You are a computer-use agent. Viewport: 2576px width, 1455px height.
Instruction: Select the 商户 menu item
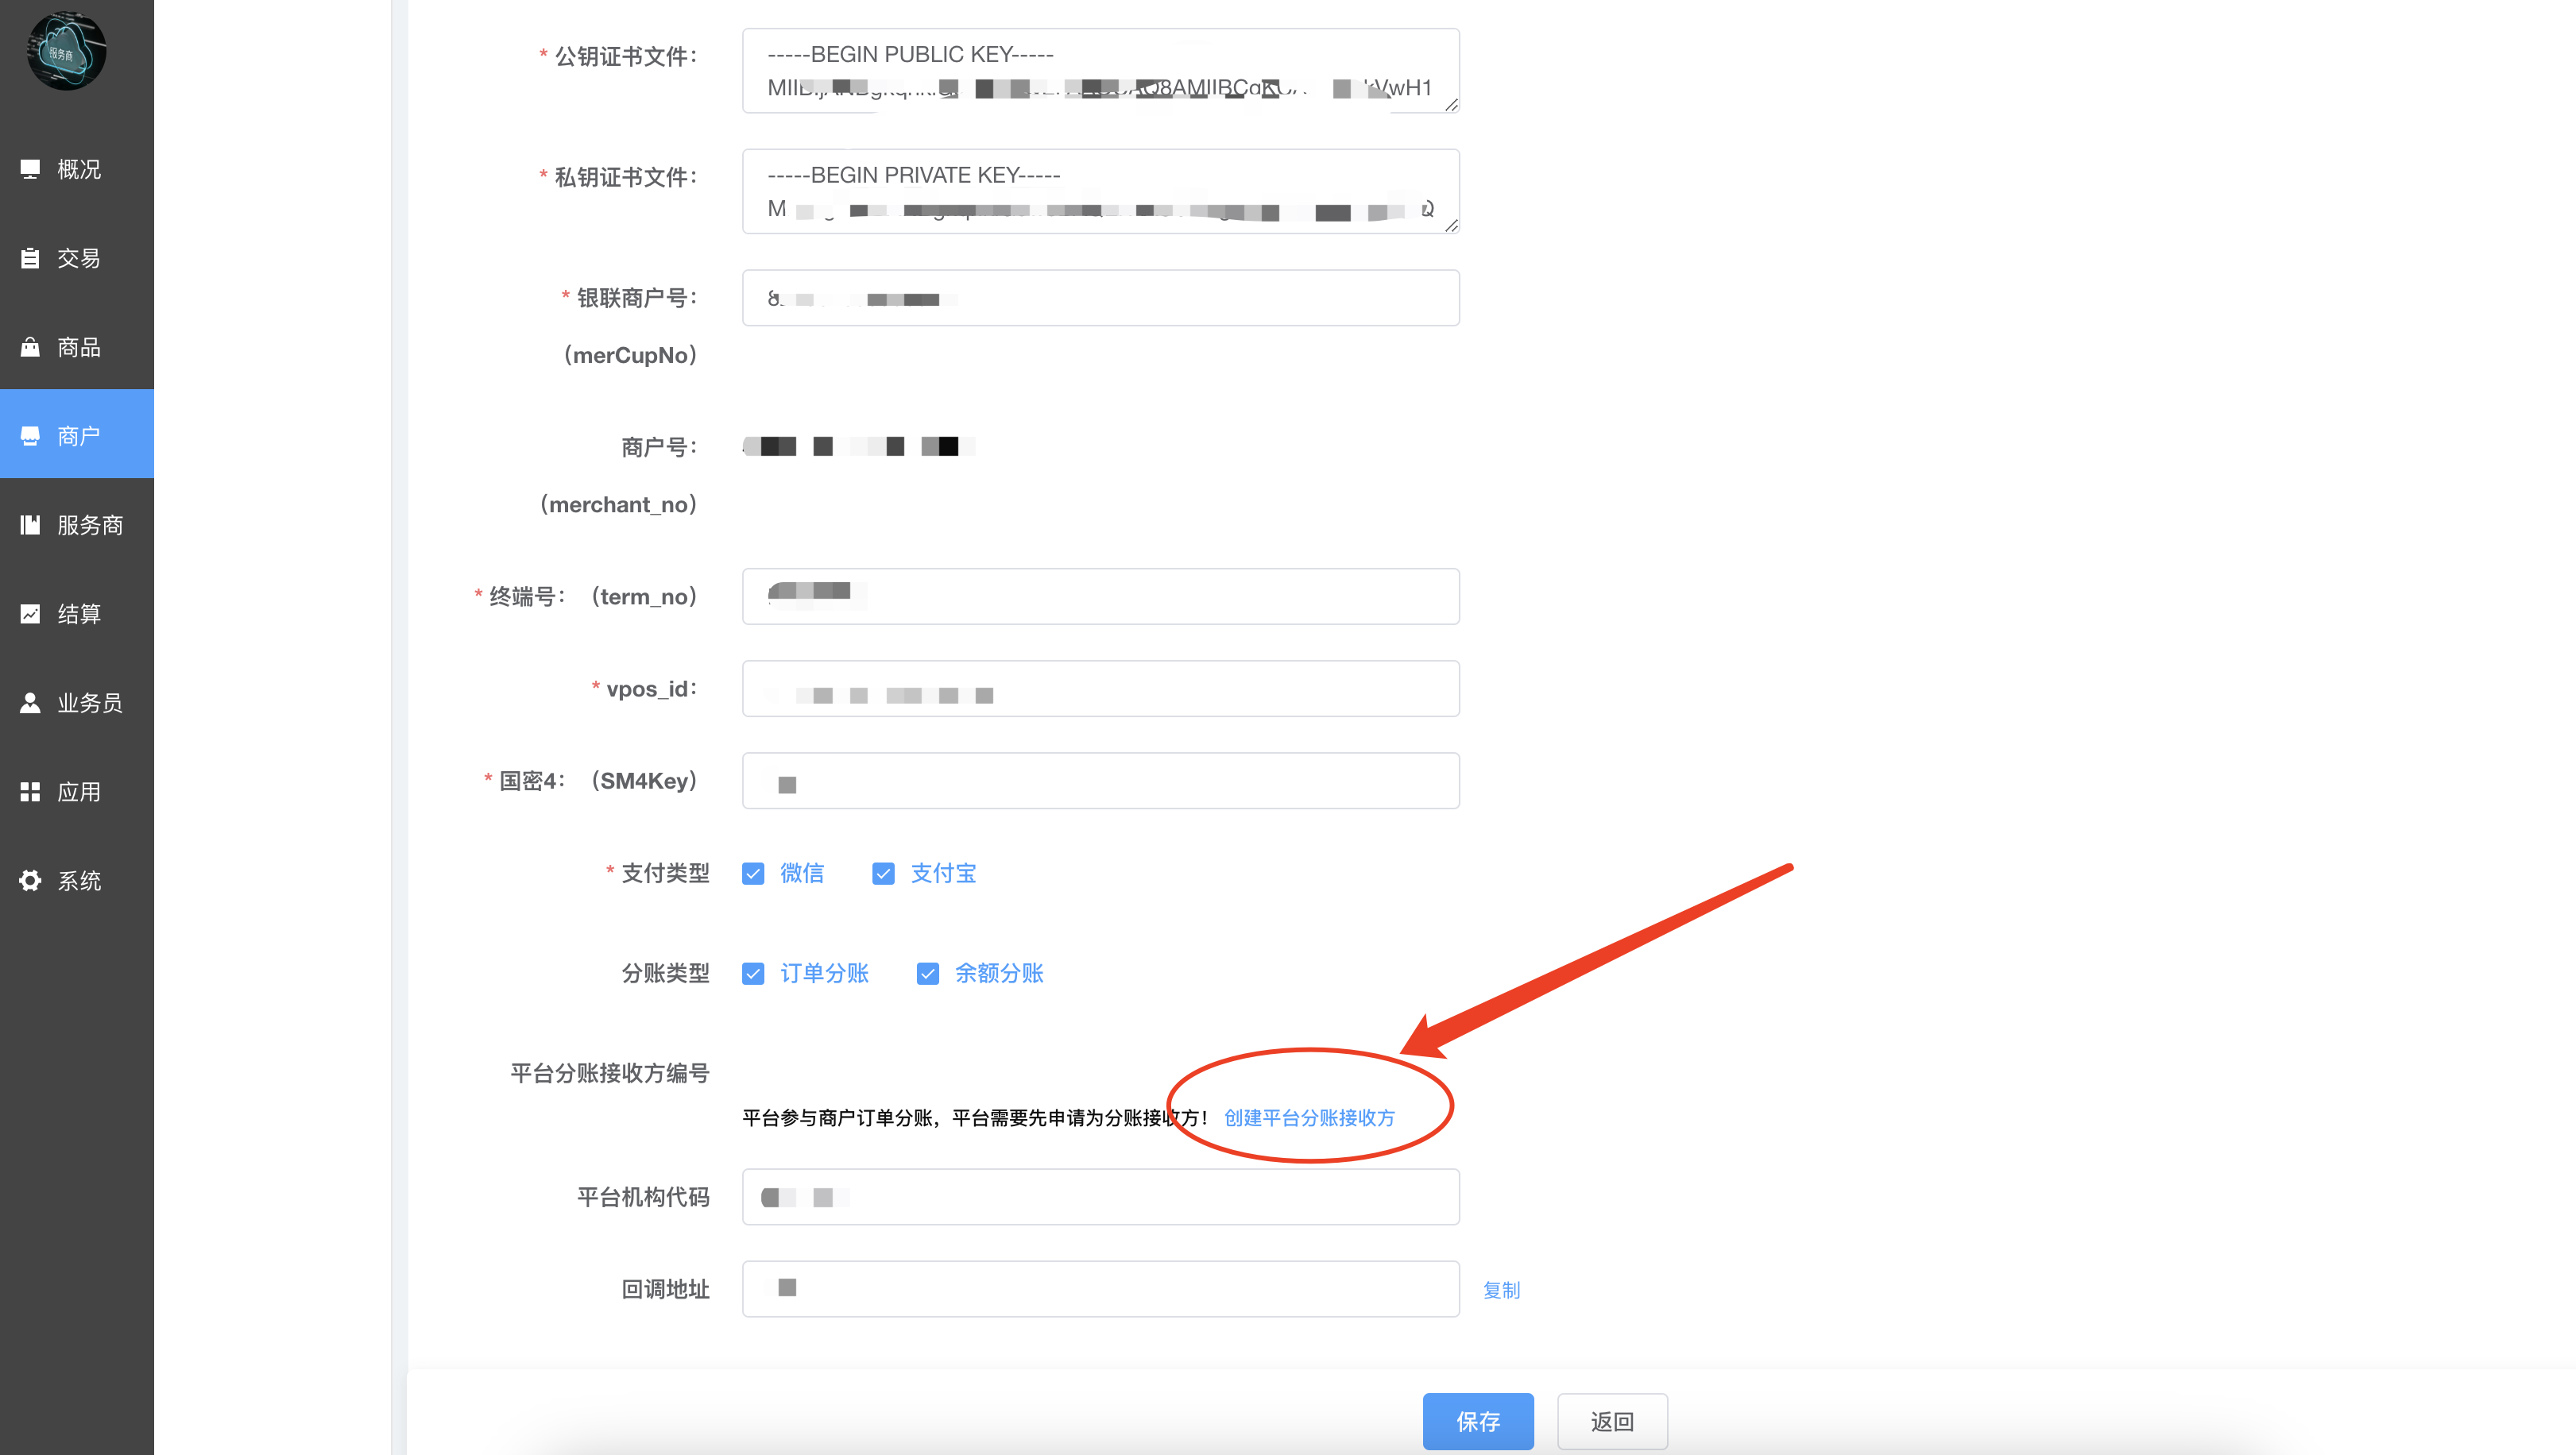[77, 436]
